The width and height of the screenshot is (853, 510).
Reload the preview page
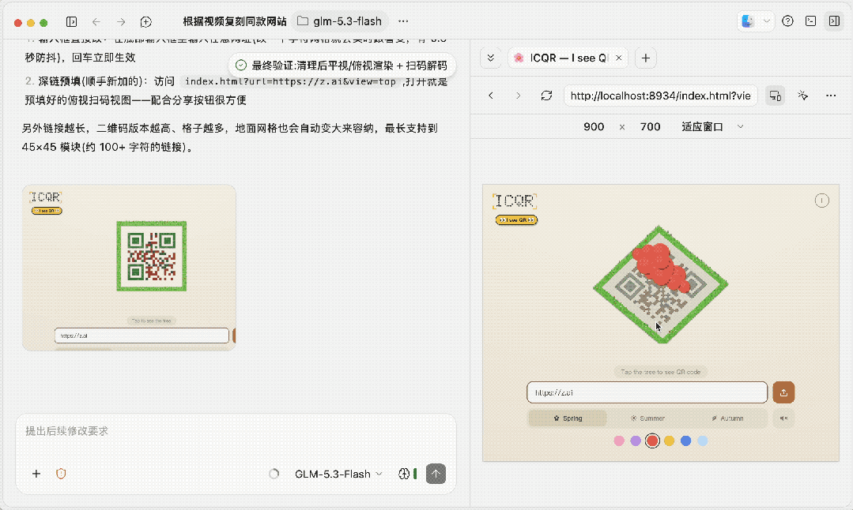tap(546, 96)
